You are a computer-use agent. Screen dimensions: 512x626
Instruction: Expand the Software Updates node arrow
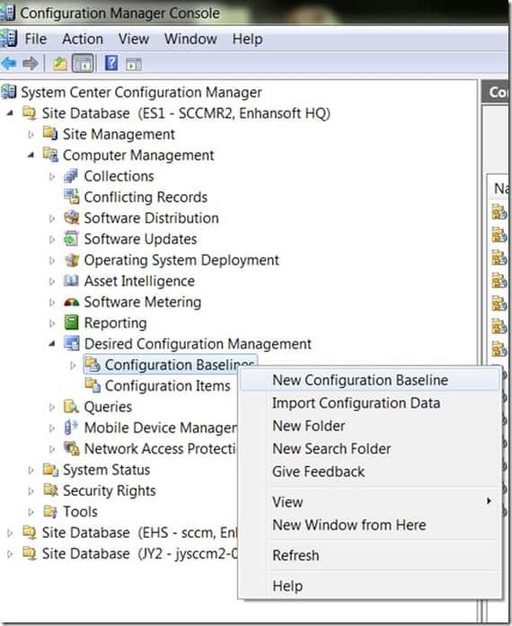pyautogui.click(x=52, y=239)
